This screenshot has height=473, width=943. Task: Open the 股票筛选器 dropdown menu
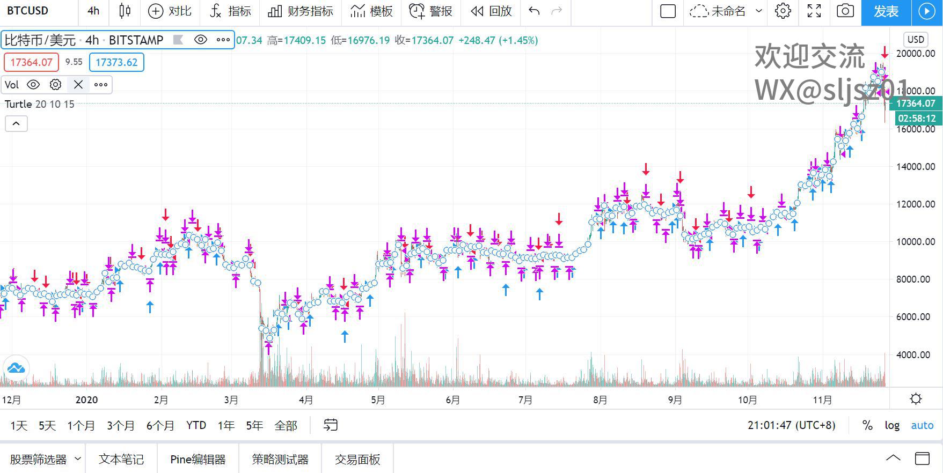(77, 459)
